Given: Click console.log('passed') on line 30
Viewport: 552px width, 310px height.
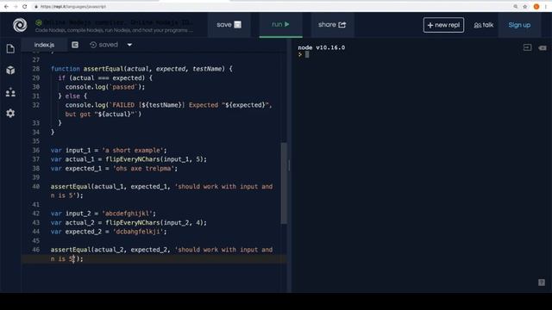Looking at the screenshot, I should point(105,87).
